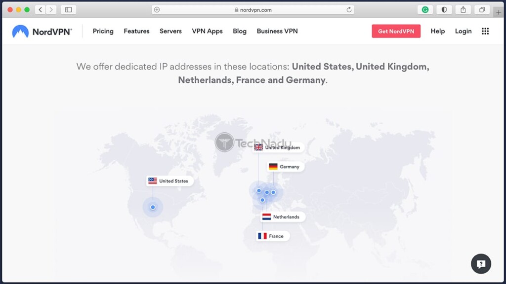This screenshot has width=506, height=284.
Task: Click the Dutch flag icon
Action: pos(266,217)
